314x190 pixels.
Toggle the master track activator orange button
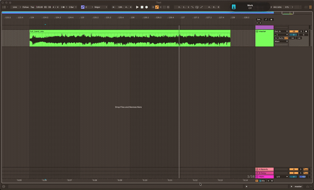click(x=294, y=31)
